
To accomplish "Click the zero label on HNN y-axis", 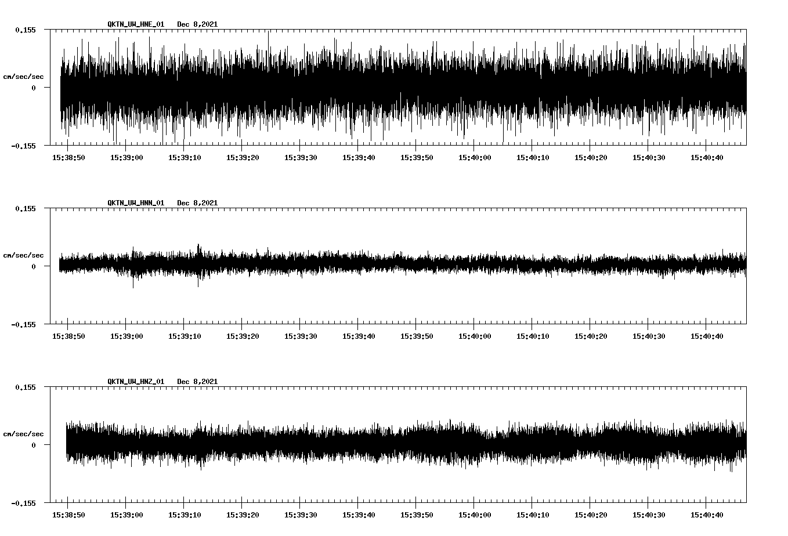I will (x=34, y=267).
